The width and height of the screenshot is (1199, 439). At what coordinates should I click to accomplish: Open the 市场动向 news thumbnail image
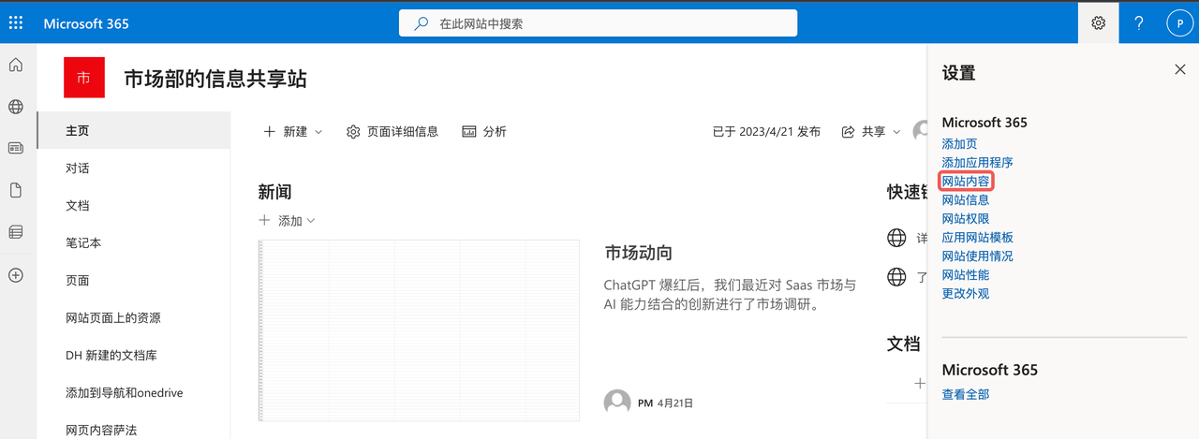coord(419,330)
